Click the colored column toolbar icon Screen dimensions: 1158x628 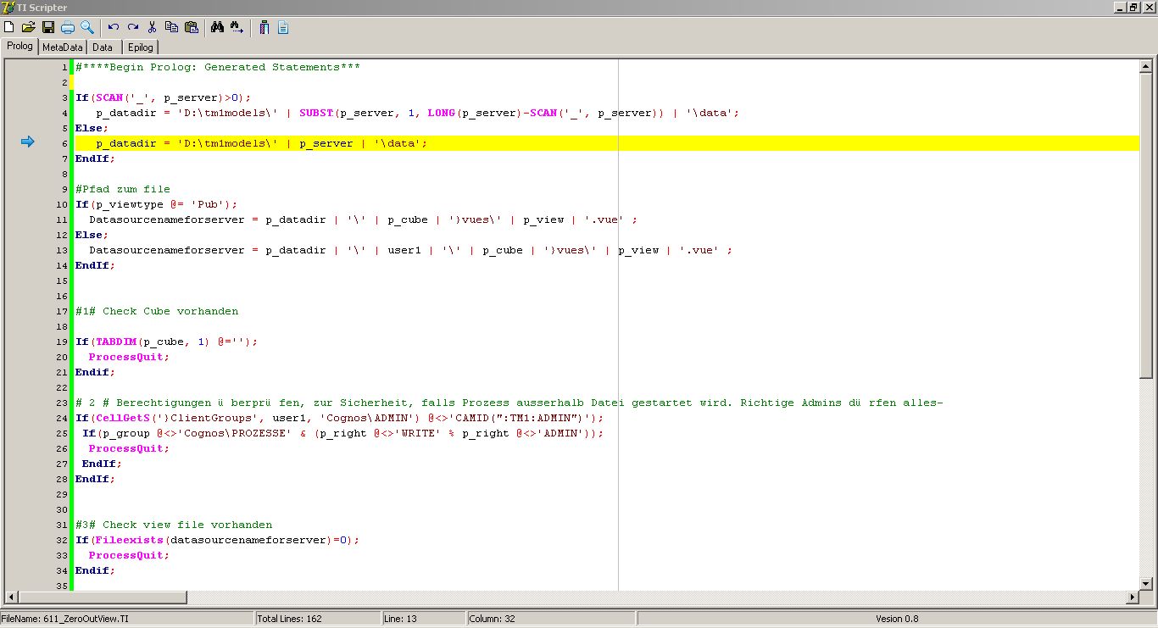point(264,27)
